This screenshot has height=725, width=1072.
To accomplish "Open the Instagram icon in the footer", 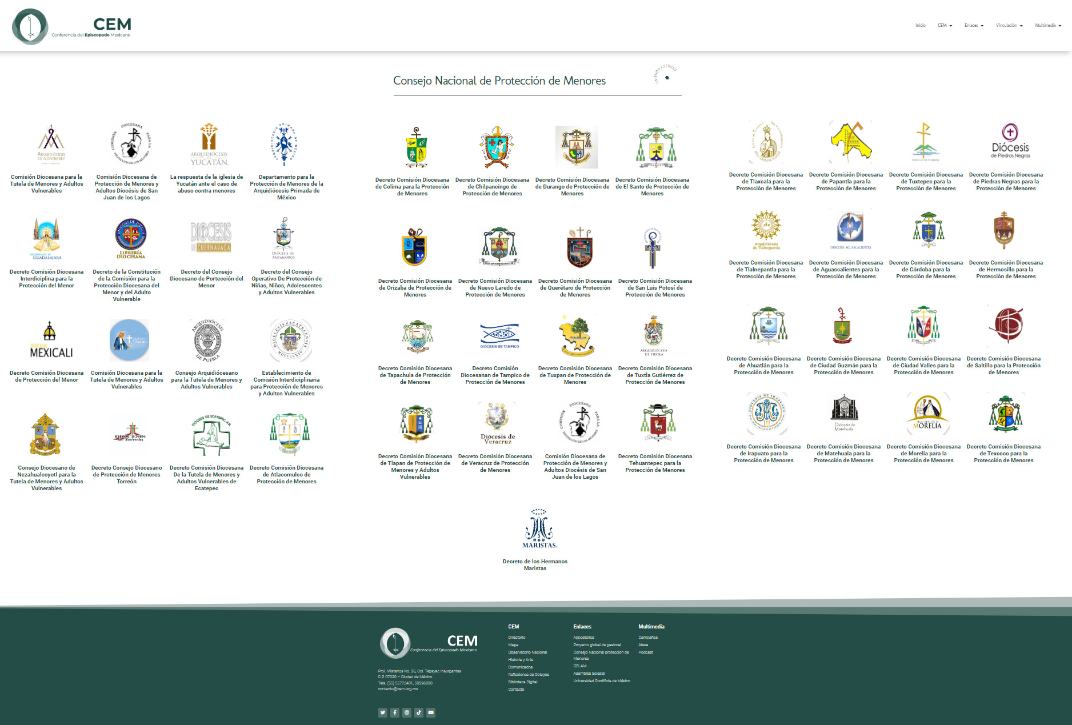I will 407,712.
